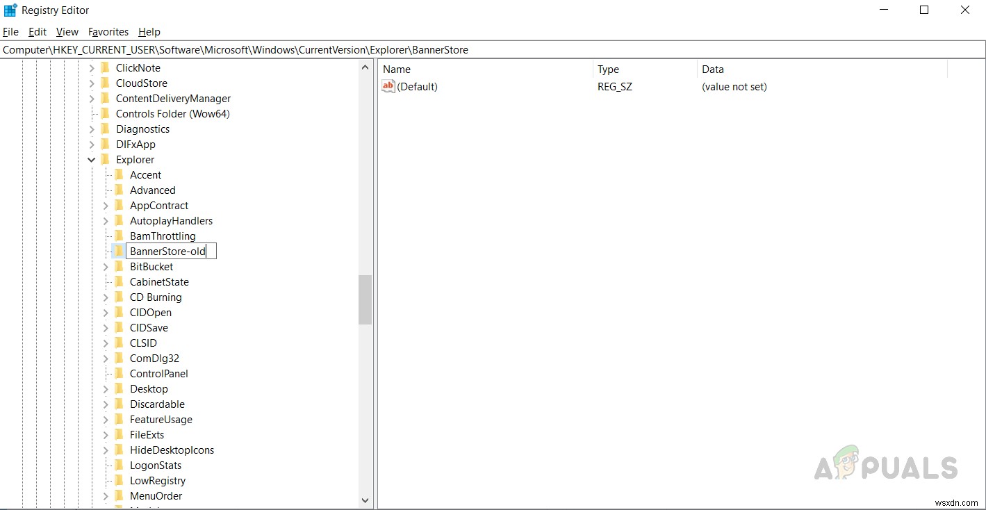Click the (value not set) data cell

[734, 87]
